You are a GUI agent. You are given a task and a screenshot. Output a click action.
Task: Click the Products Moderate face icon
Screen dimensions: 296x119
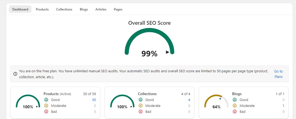coord(46,106)
